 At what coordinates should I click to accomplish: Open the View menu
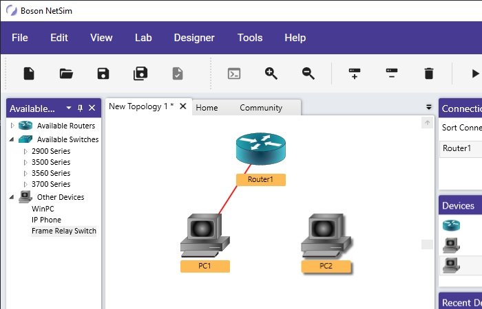tap(101, 38)
